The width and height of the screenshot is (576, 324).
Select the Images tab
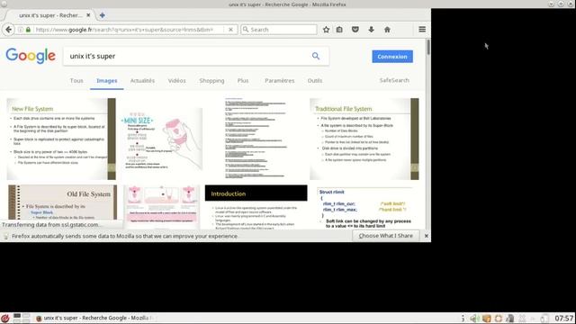[107, 80]
